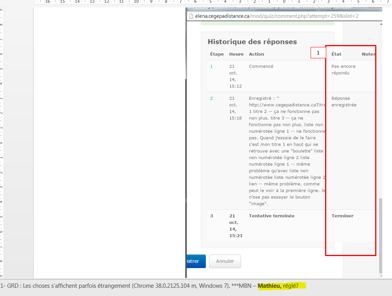Click the Notes column header
This screenshot has width=392, height=296.
(x=368, y=54)
